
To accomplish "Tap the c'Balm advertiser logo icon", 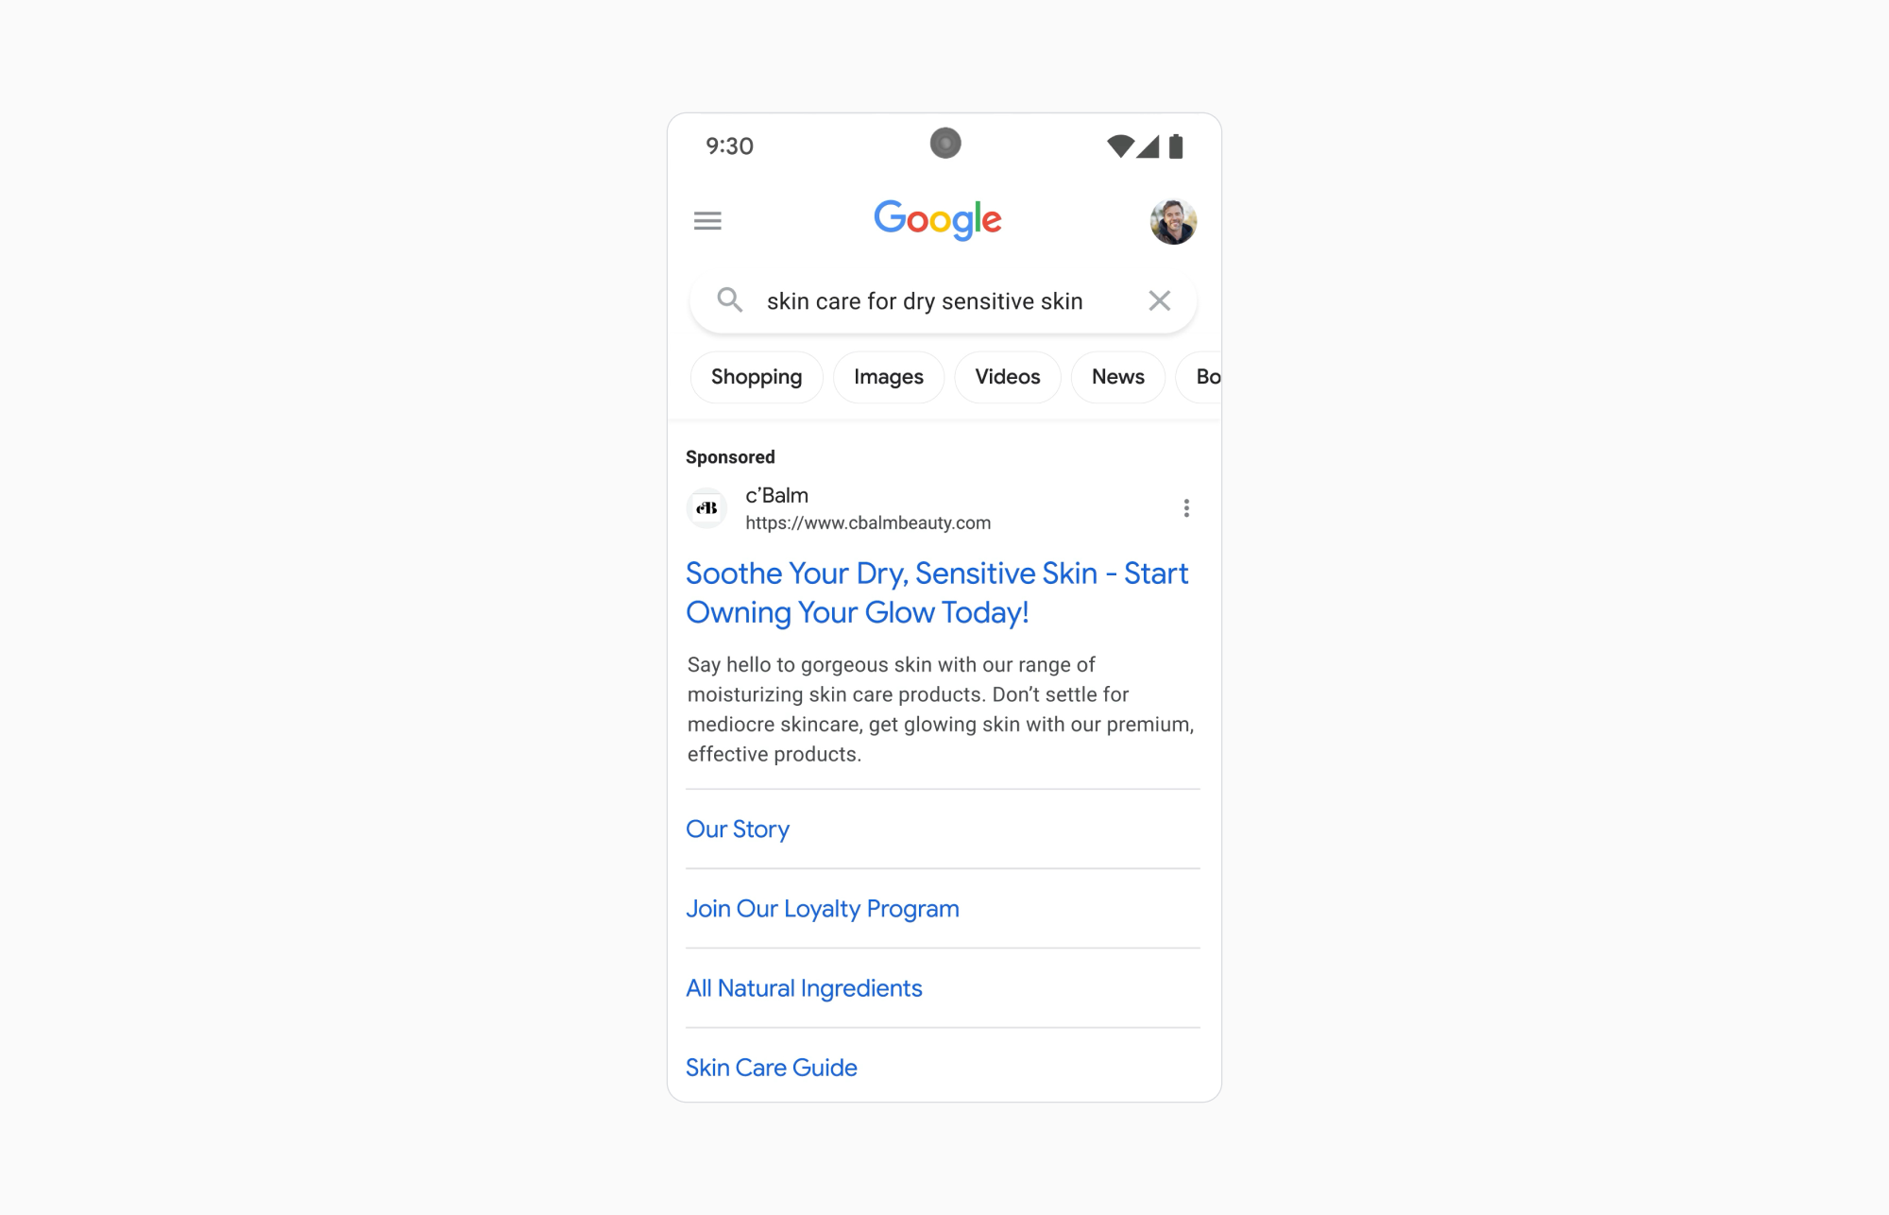I will coord(707,507).
